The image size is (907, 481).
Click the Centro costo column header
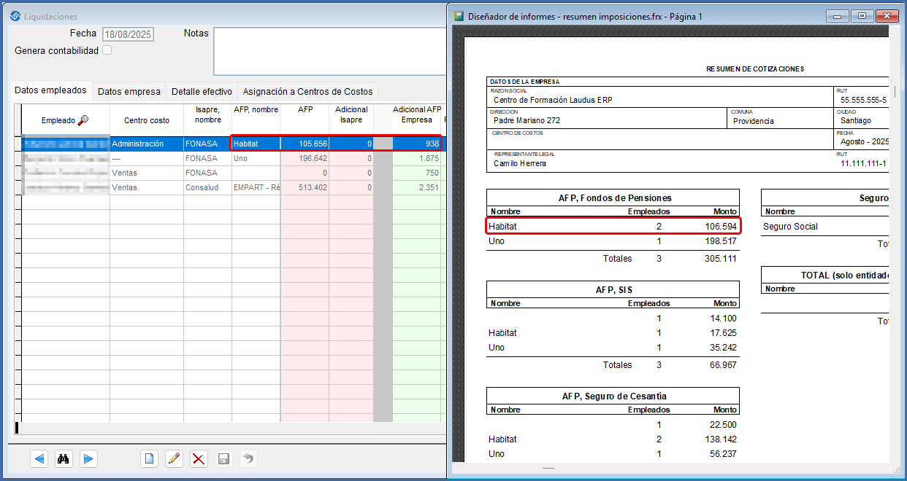(147, 120)
